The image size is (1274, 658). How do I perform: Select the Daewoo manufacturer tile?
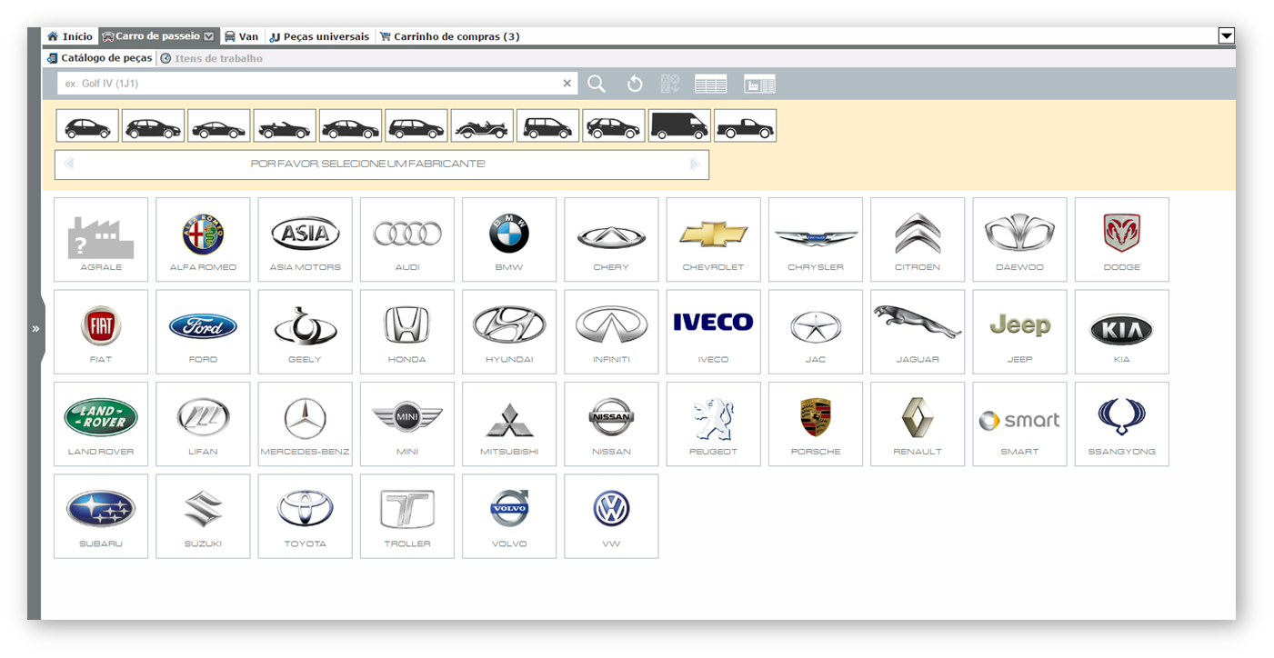[x=1019, y=239]
